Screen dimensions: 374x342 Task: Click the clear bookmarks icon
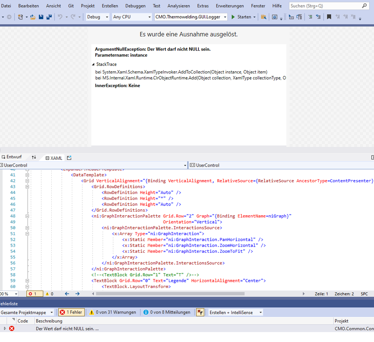coord(353,17)
